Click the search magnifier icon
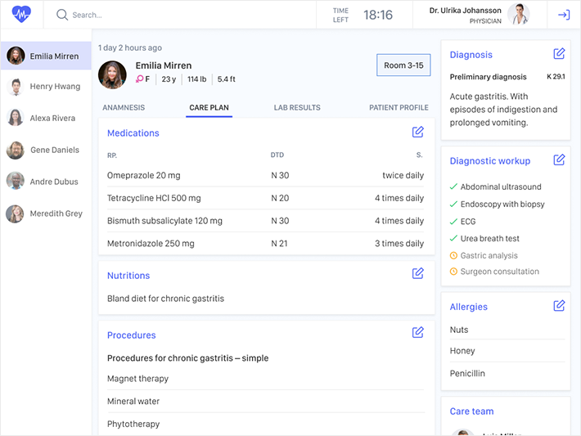 [x=62, y=15]
